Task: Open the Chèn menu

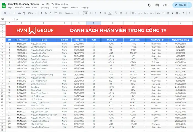Action: point(35,7)
